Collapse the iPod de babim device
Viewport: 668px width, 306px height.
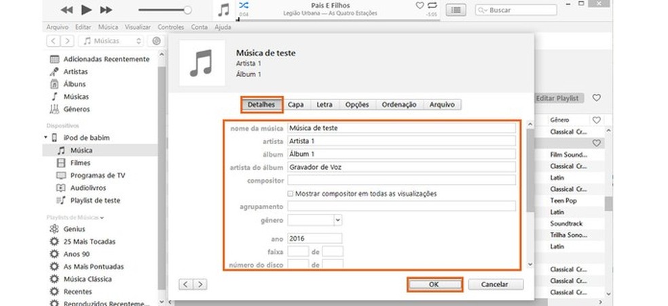click(x=45, y=137)
